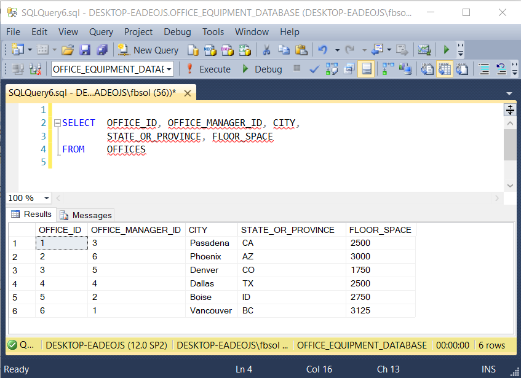Expand the active files tab list arrow
The image size is (521, 378).
509,94
